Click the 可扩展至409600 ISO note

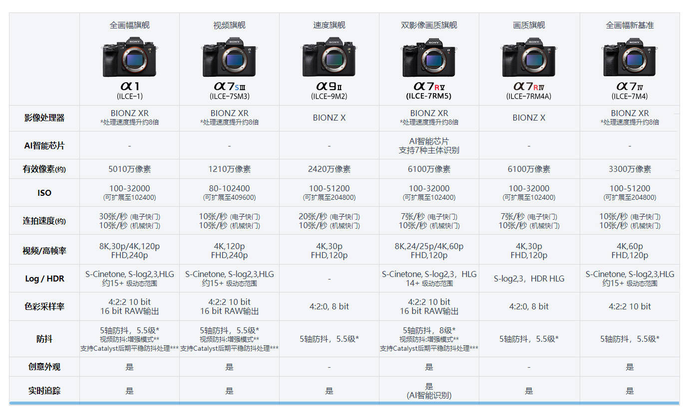click(x=229, y=198)
